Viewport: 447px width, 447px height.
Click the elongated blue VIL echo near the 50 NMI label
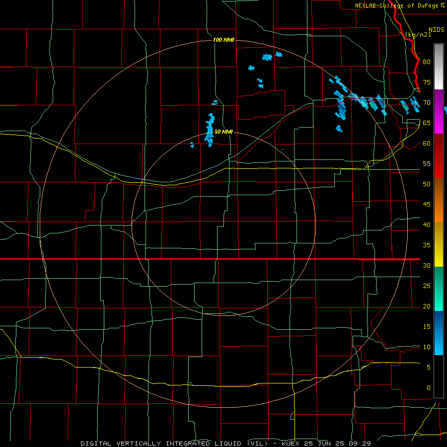point(210,130)
